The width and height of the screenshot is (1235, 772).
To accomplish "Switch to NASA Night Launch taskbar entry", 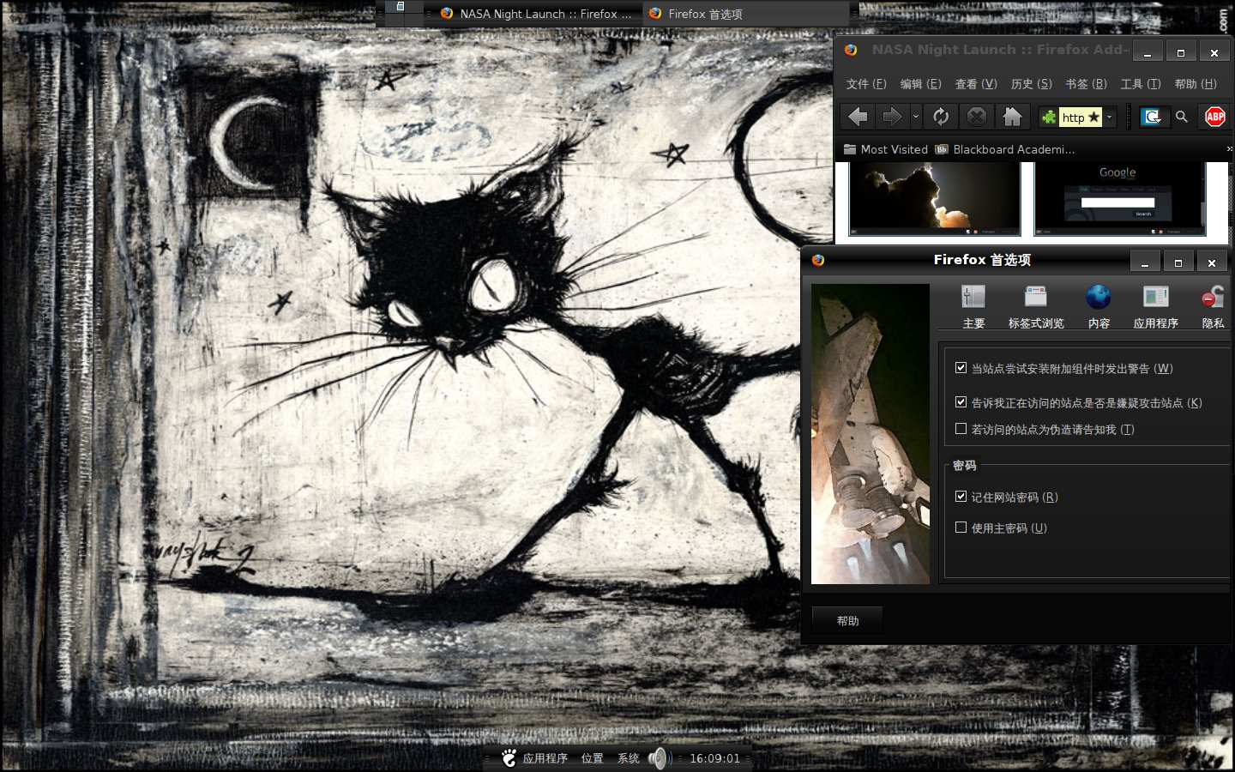I will (x=536, y=14).
